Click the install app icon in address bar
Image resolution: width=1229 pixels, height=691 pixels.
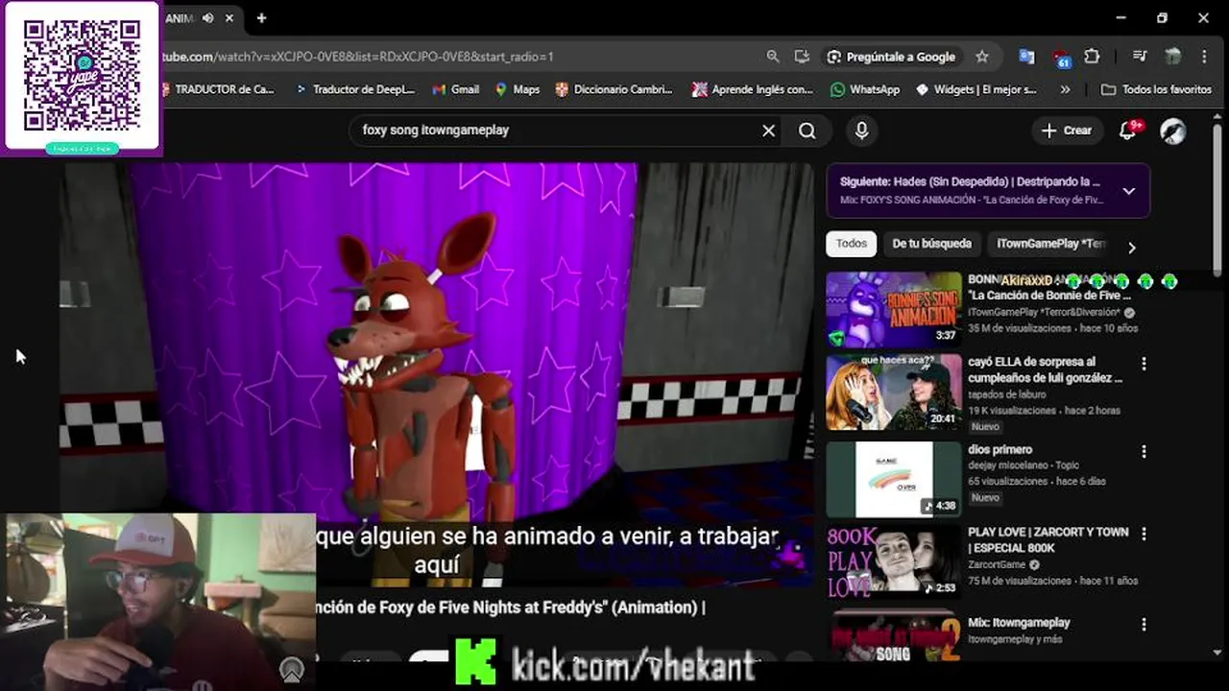802,57
